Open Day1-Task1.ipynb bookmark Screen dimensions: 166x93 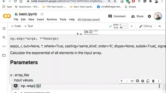(81, 7)
